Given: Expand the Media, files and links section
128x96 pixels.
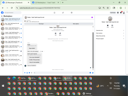Looking at the screenshot, I should click(110, 36).
